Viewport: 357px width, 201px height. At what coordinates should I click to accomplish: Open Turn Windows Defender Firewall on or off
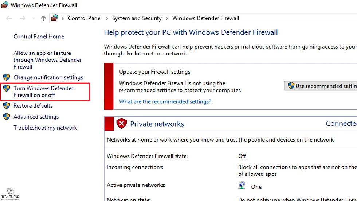tap(43, 92)
